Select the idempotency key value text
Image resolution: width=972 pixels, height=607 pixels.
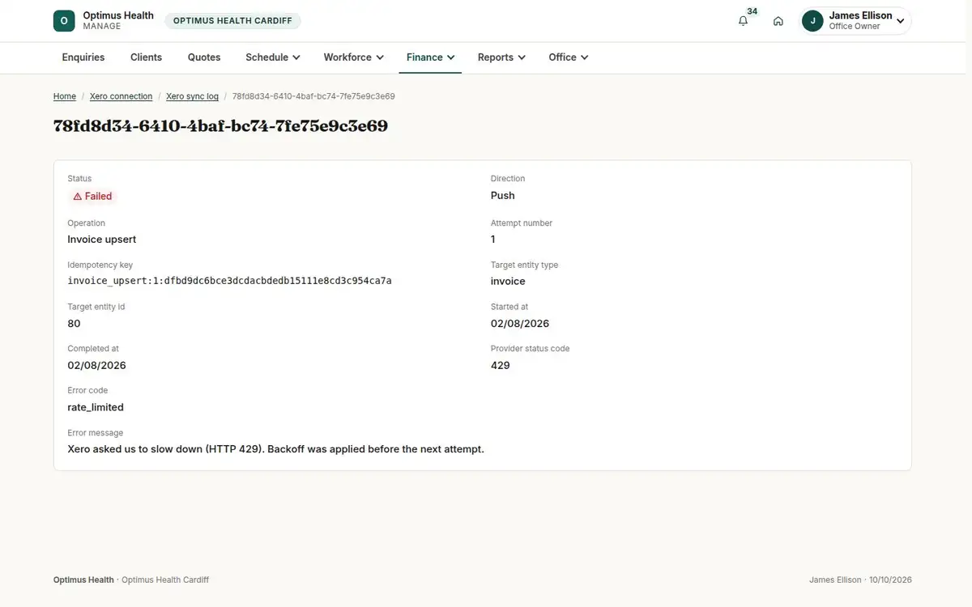click(229, 281)
